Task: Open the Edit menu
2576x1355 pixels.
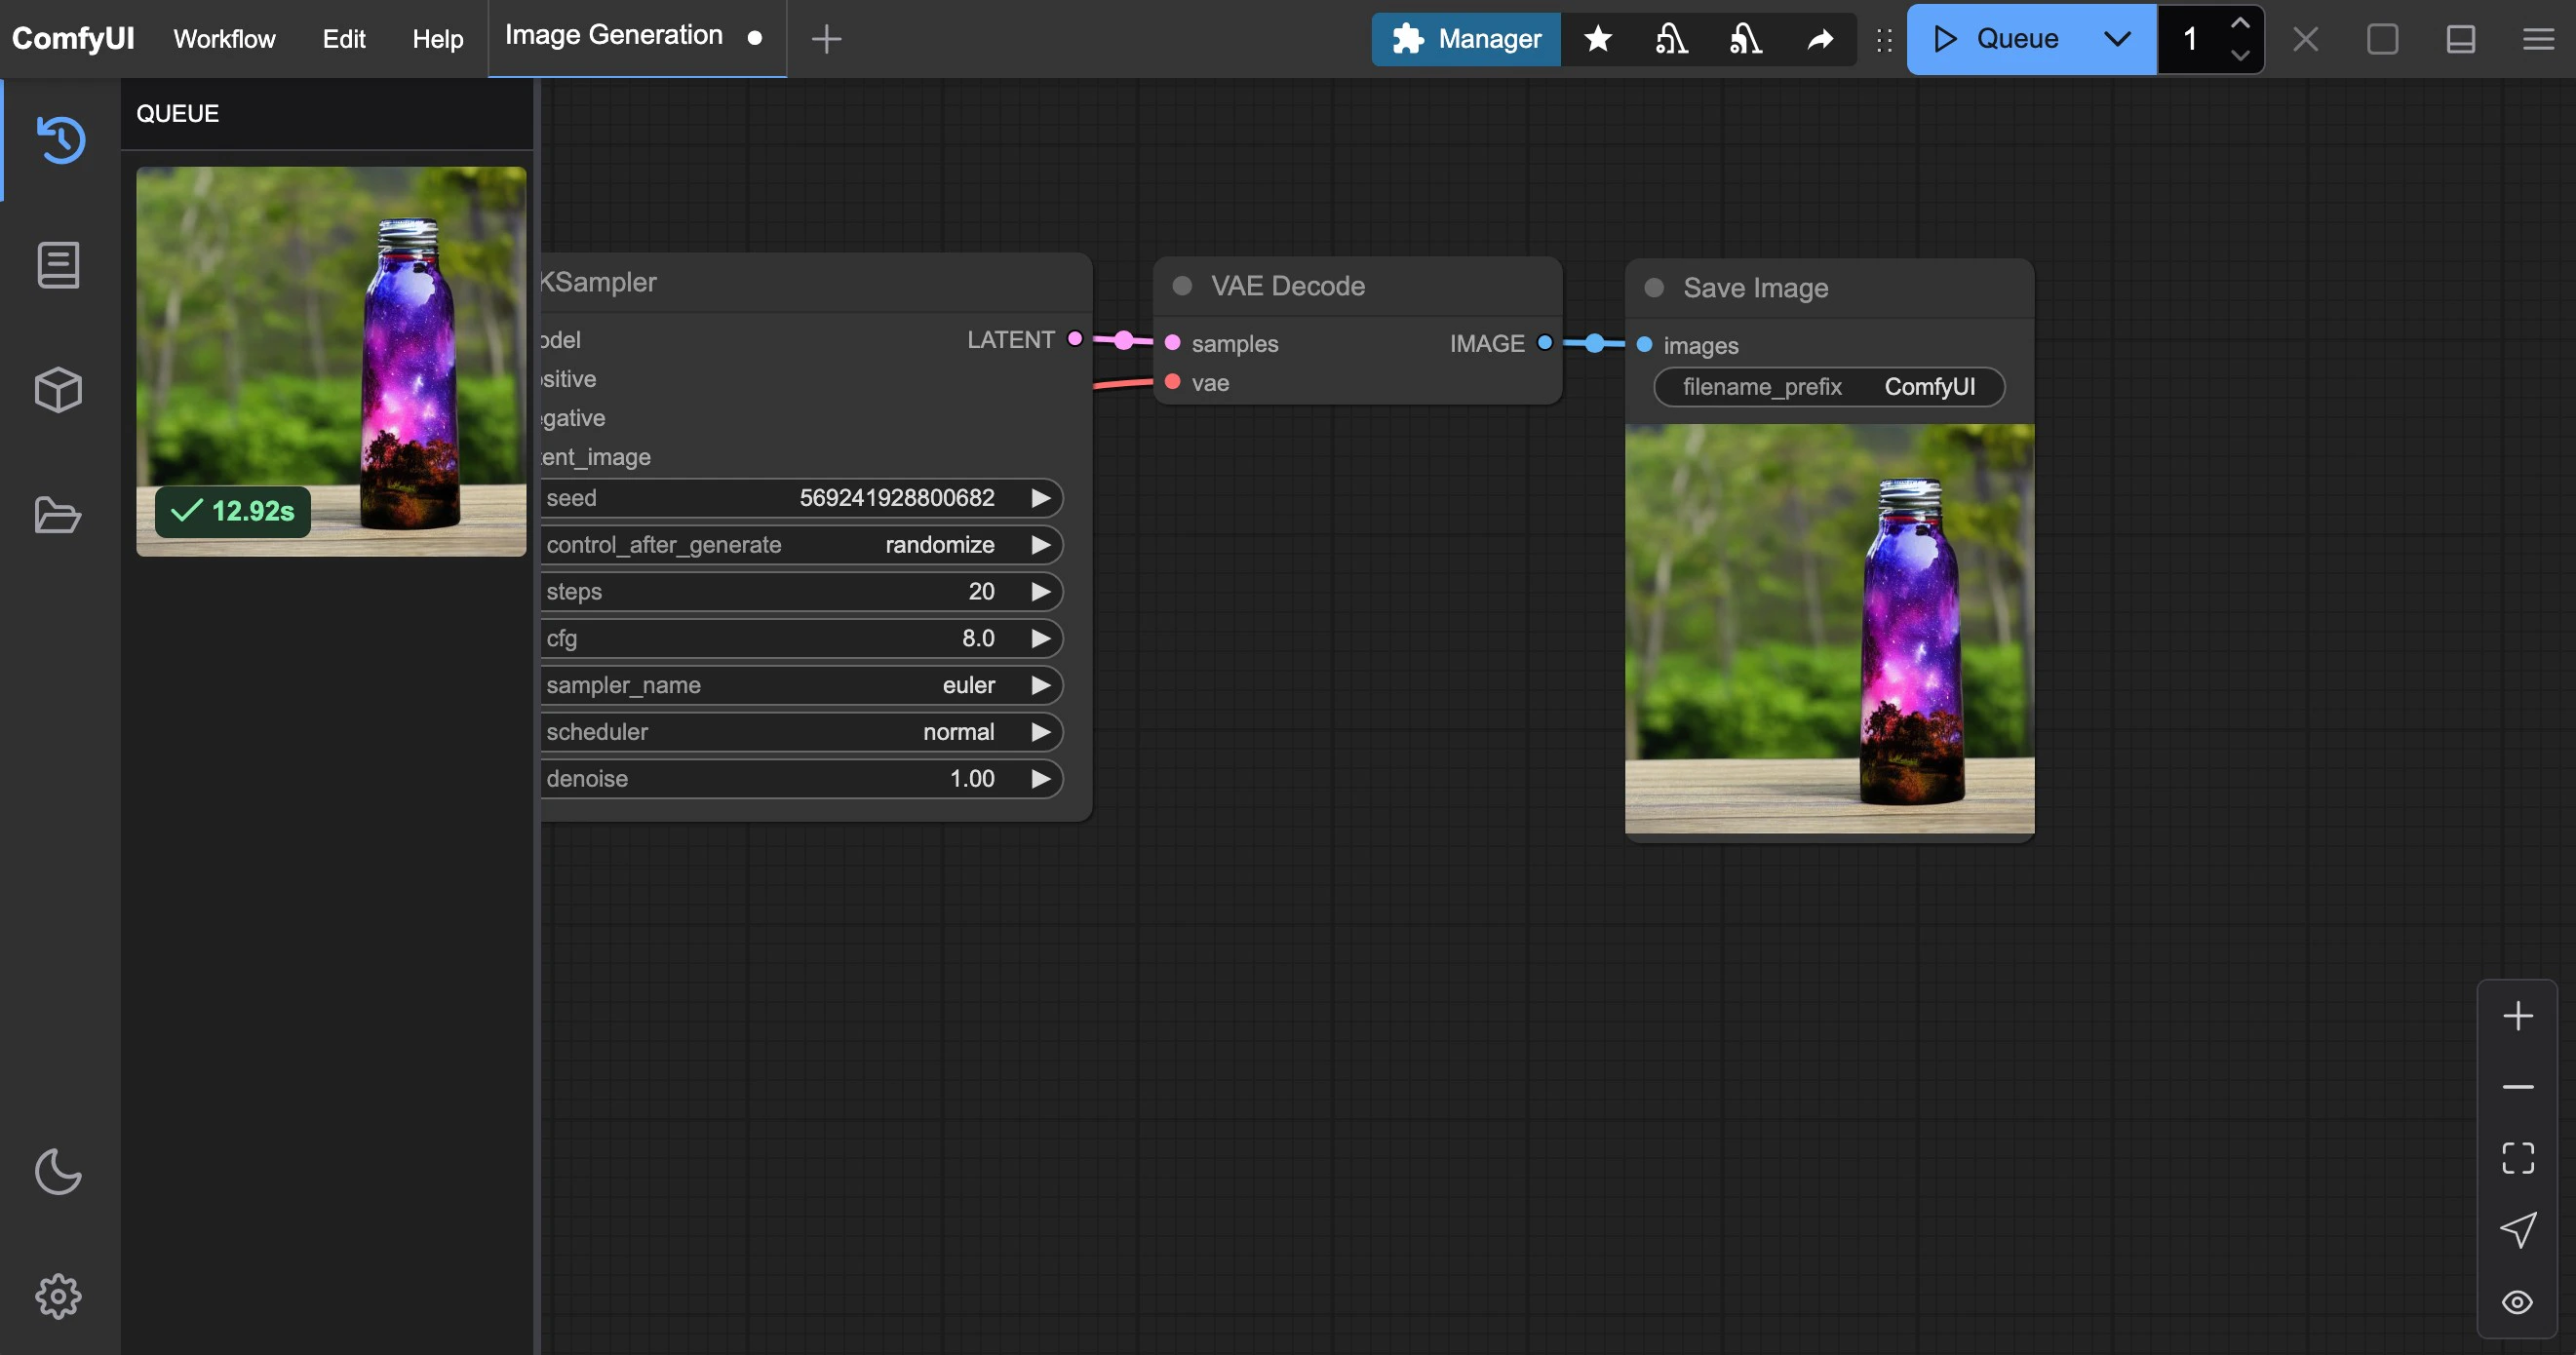Action: (343, 39)
